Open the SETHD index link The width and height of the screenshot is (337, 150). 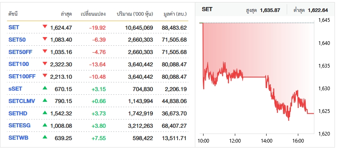pyautogui.click(x=18, y=113)
